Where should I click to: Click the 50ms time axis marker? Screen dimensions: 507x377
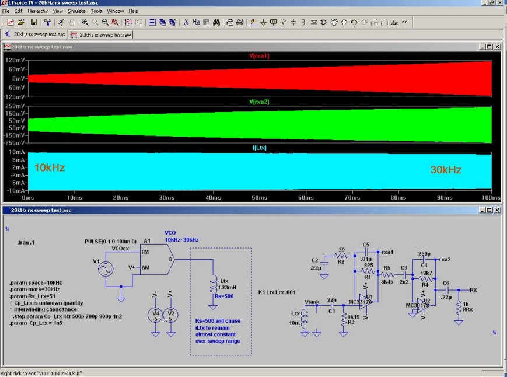(259, 198)
